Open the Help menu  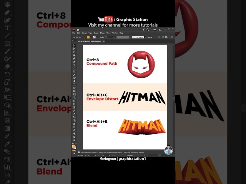[x=121, y=33]
